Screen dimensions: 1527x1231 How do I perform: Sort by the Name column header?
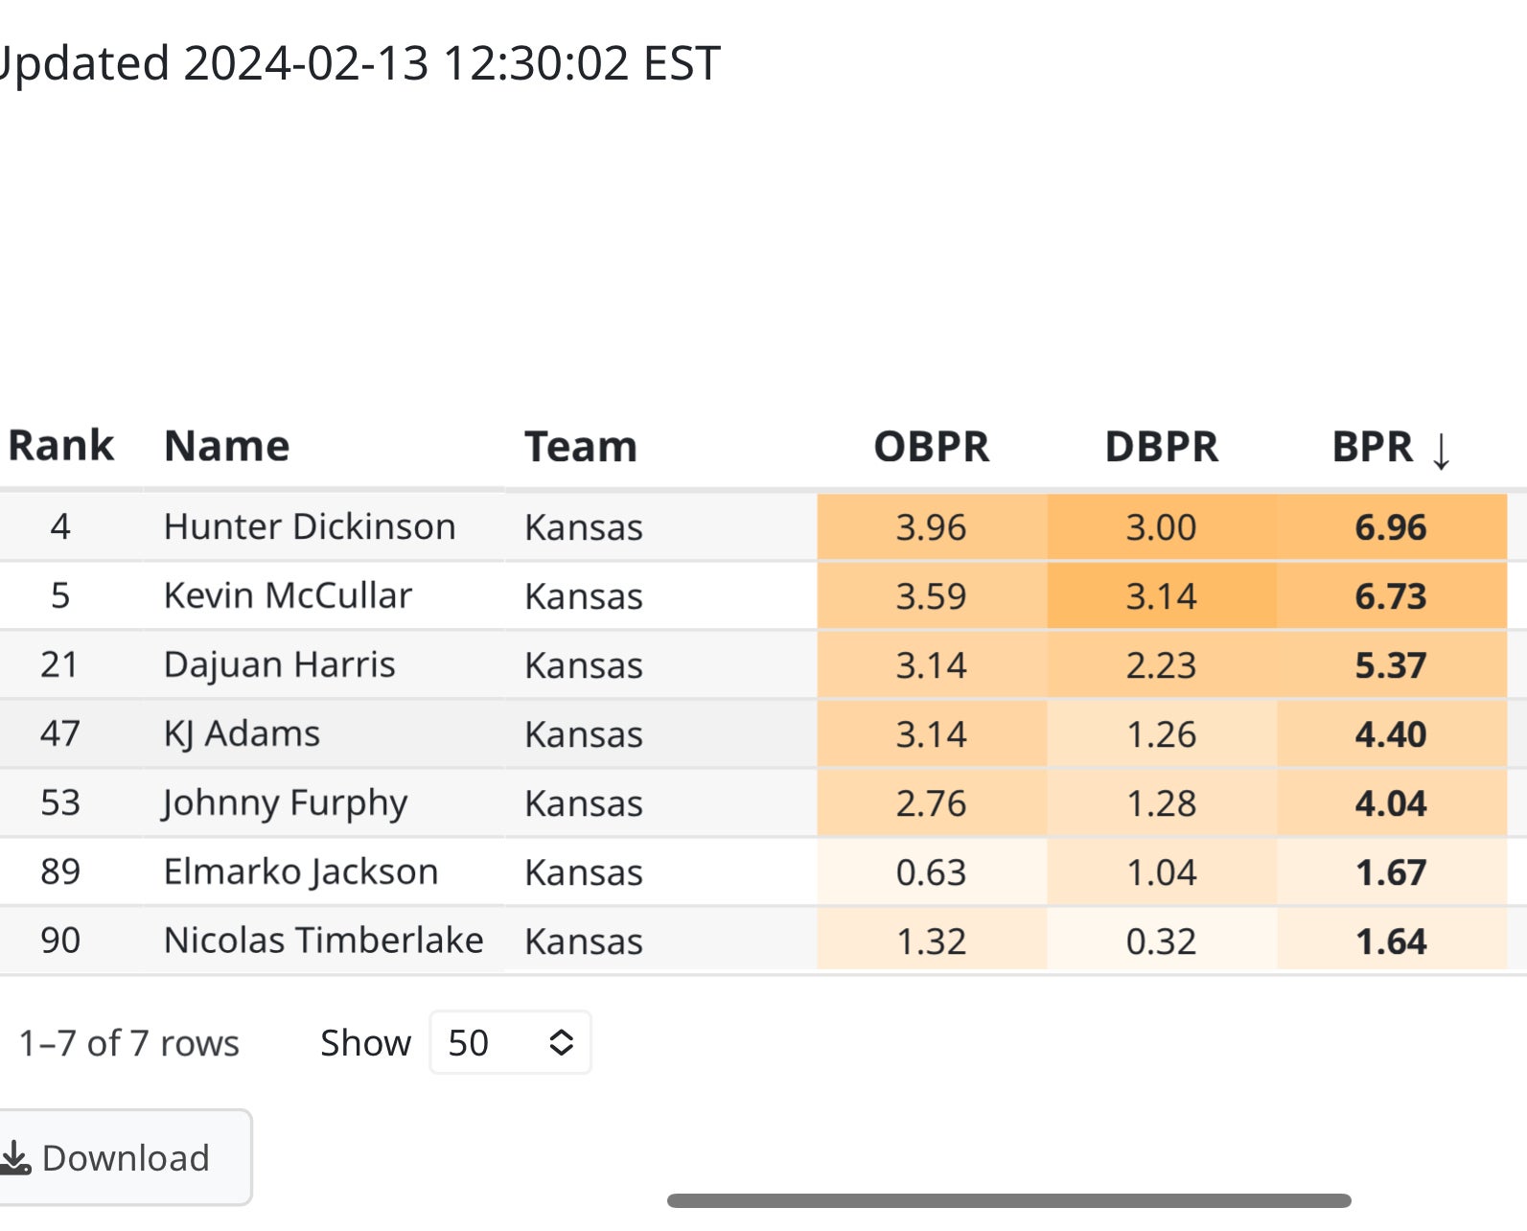tap(226, 445)
